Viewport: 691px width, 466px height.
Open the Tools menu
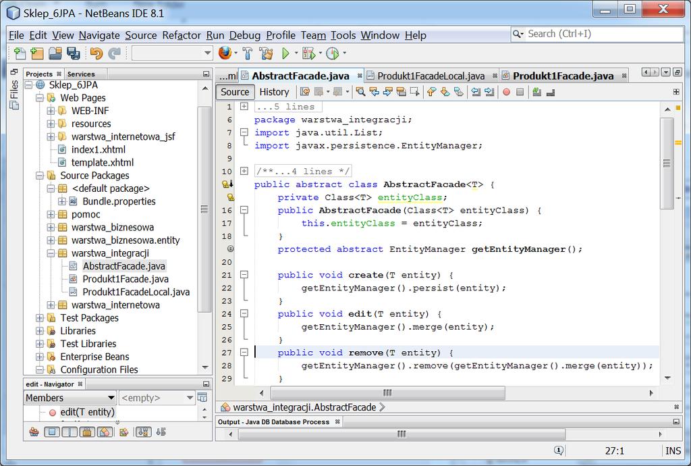pos(343,35)
